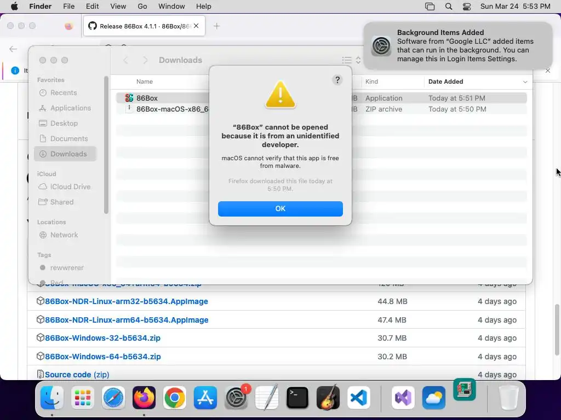
Task: Select the Release 86Box 4.1.1 browser tab
Action: click(x=144, y=26)
